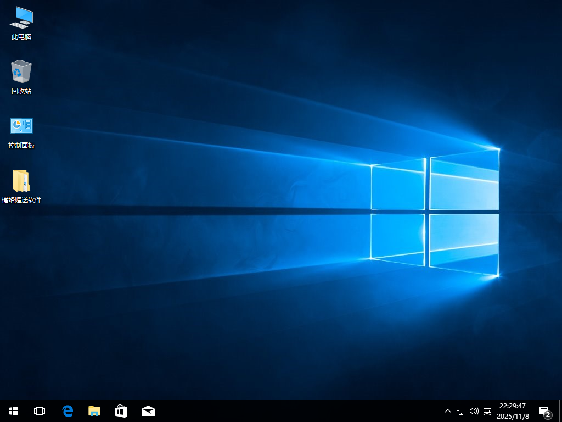Viewport: 562px width, 422px height.
Task: Open the Mail app on taskbar
Action: coord(148,410)
